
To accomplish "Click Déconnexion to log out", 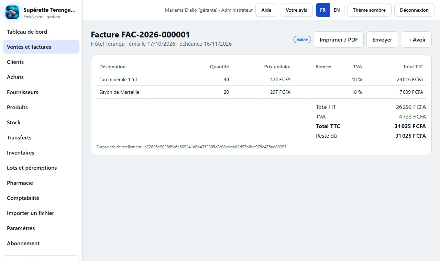I will click(x=414, y=10).
